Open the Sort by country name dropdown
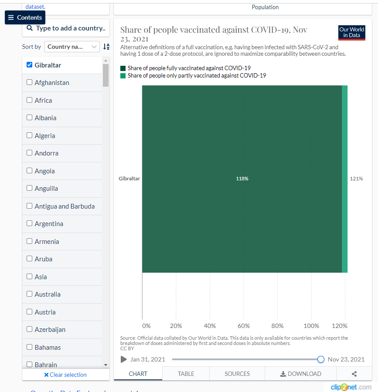 click(73, 47)
